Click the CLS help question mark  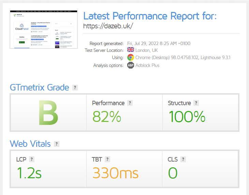point(183,159)
